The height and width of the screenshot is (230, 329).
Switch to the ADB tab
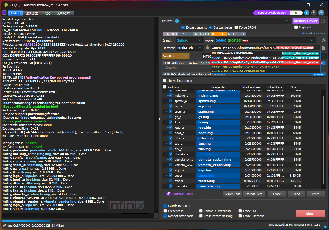(48, 13)
